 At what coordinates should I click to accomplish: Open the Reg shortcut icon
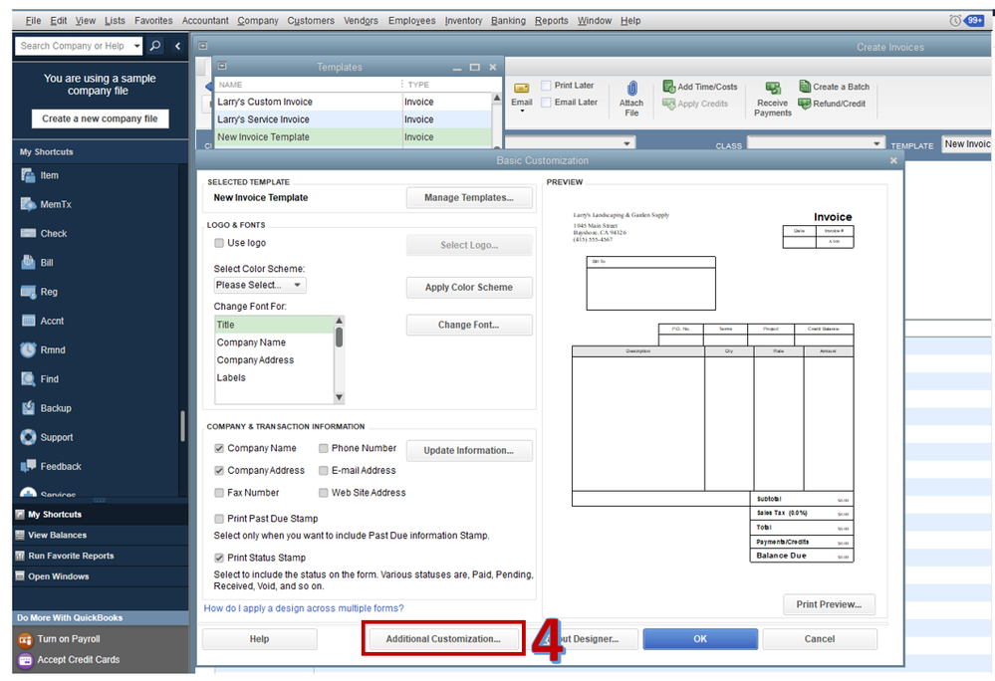point(28,292)
